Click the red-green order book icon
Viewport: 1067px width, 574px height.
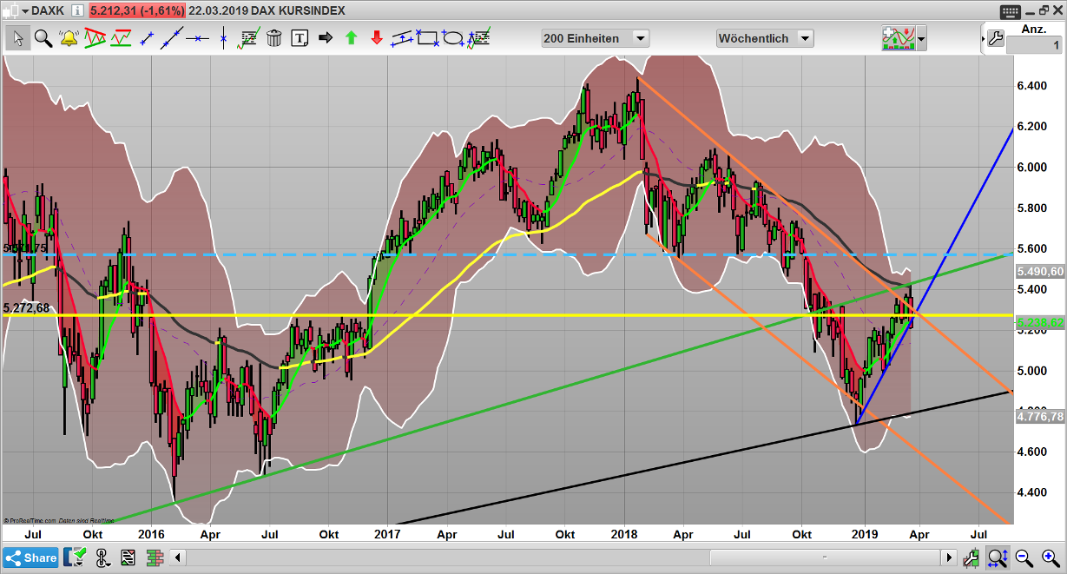[x=155, y=558]
